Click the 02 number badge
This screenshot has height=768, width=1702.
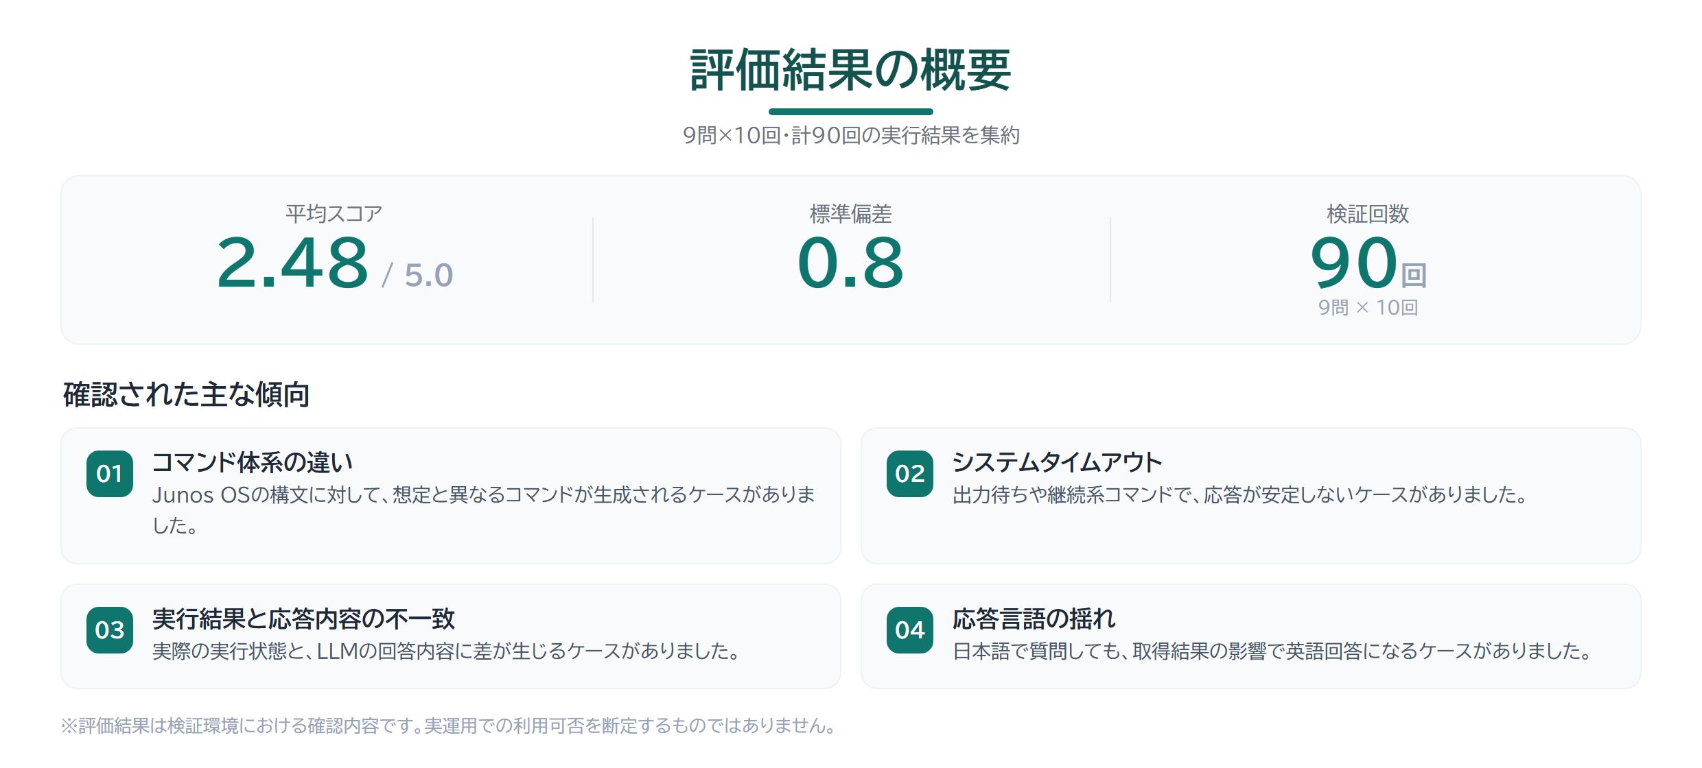(910, 474)
